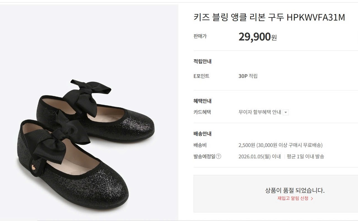Screen dimensions: 358x221
Task: Click the red chevron after 재입고 알림 신청
Action: (312, 199)
